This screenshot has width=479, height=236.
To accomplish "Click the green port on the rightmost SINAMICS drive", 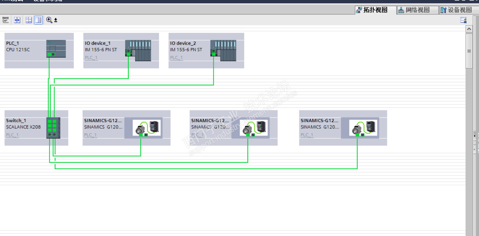I will (357, 135).
